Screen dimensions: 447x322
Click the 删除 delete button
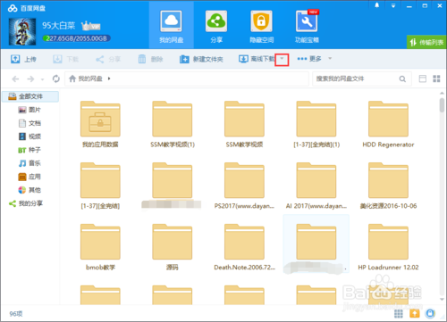pos(150,59)
